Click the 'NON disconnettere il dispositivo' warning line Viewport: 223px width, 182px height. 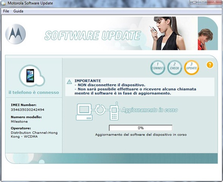pyautogui.click(x=110, y=85)
